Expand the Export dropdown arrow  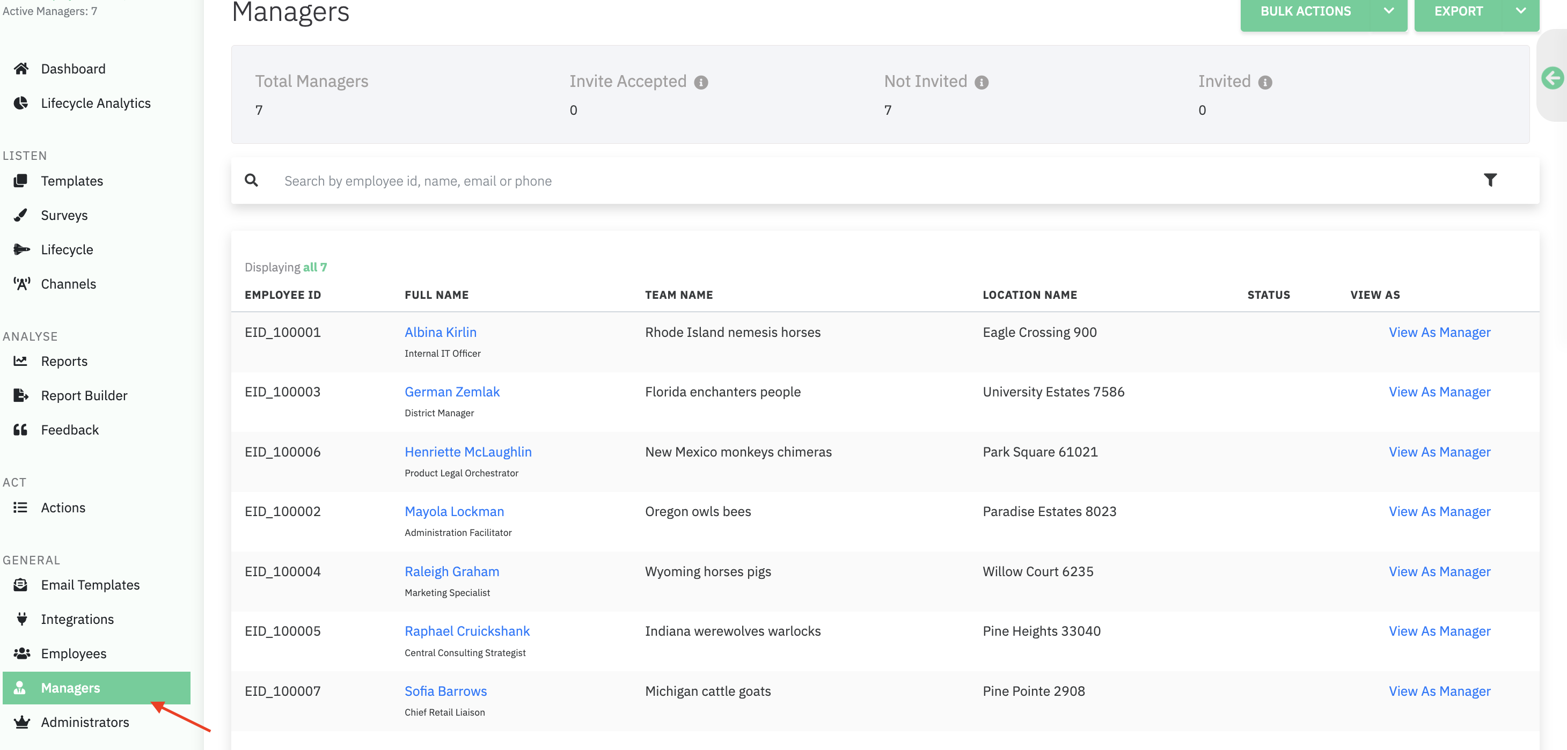coord(1520,11)
